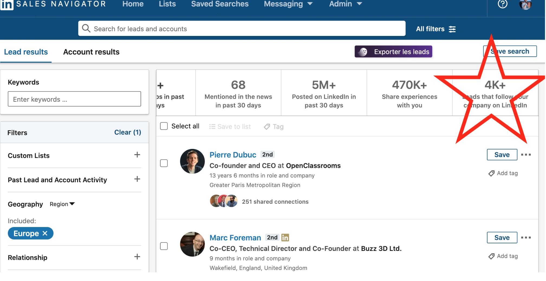Open Marc Foreman profile link

tap(235, 238)
